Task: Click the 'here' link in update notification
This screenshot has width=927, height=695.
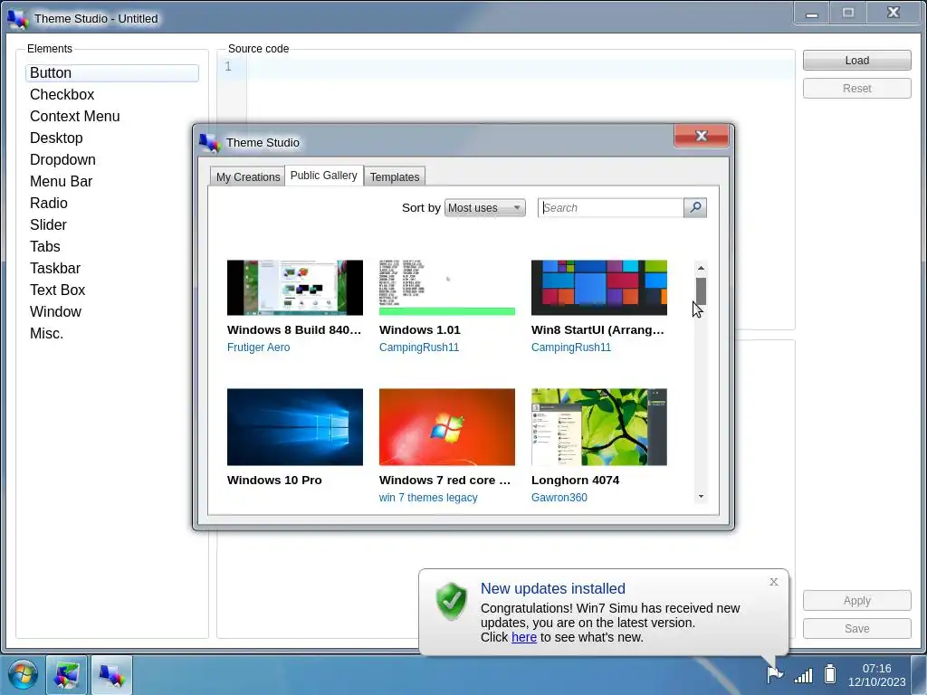Action: click(x=524, y=637)
